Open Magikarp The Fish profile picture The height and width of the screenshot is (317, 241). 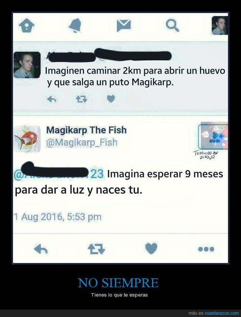(x=27, y=139)
